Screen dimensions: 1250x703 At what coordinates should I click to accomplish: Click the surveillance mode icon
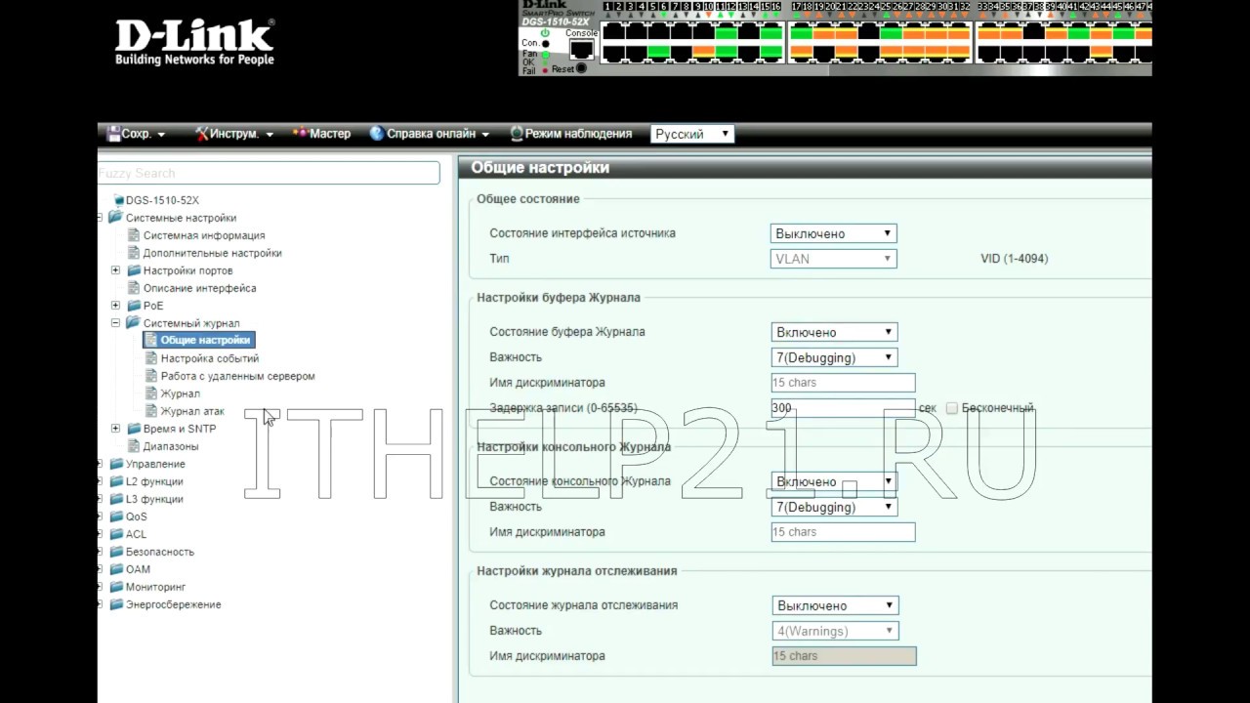517,134
